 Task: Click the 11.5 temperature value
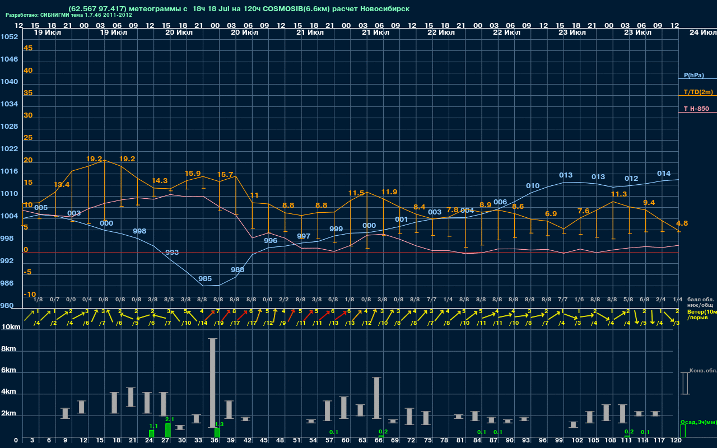tap(356, 193)
